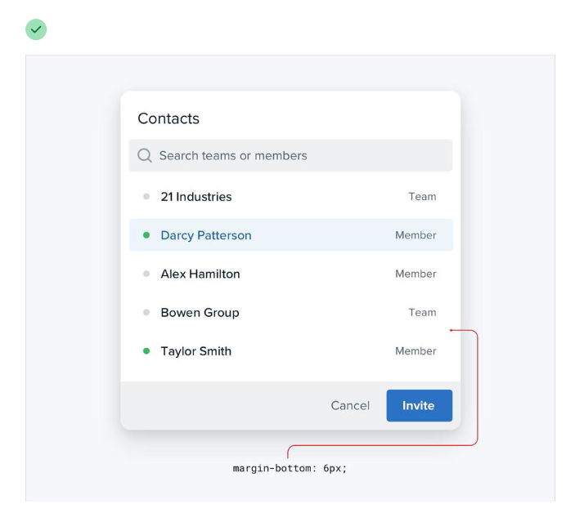Click gray status dot beside 21 Industries
The image size is (584, 513).
tap(146, 197)
